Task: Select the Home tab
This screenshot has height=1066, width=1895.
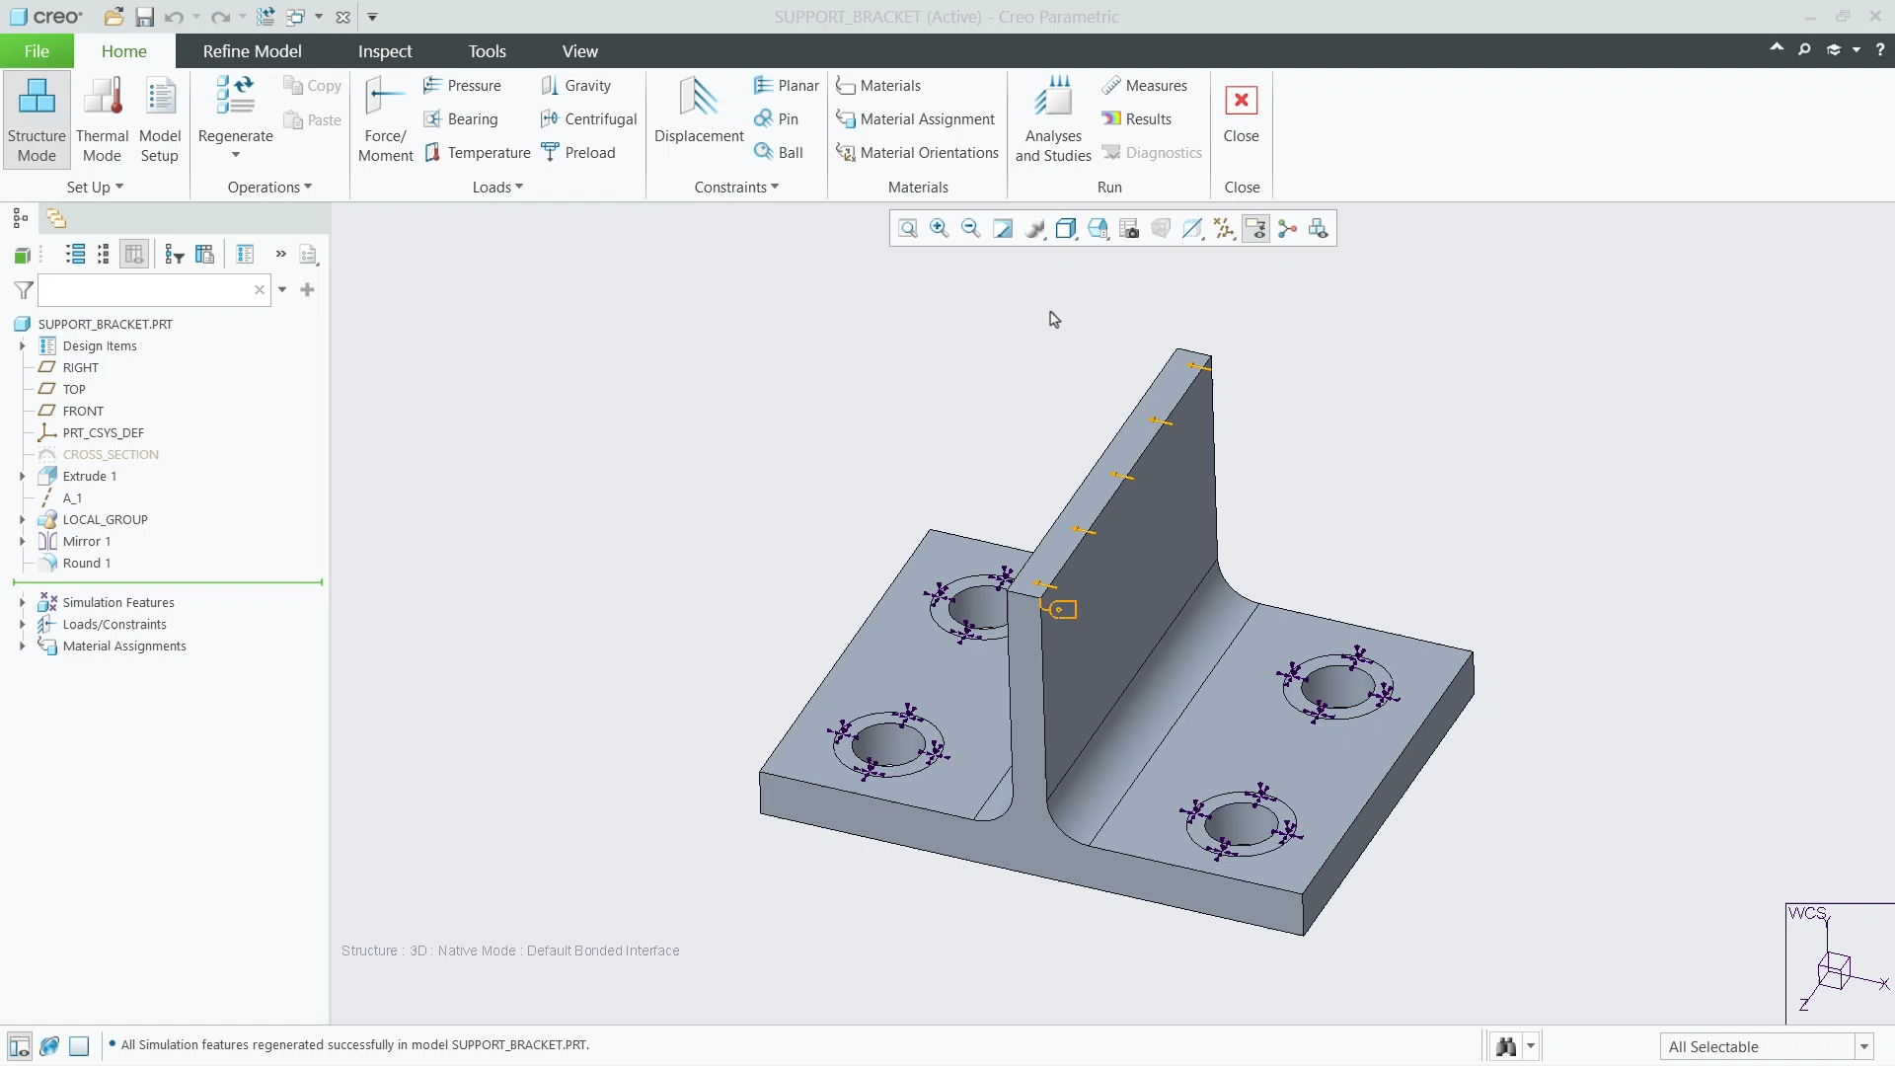Action: pyautogui.click(x=124, y=51)
